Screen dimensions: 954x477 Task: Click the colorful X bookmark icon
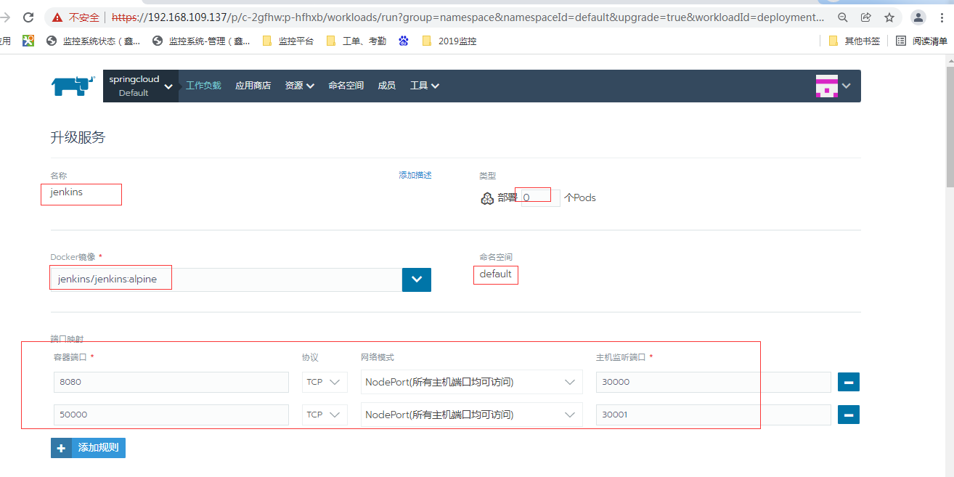tap(28, 41)
